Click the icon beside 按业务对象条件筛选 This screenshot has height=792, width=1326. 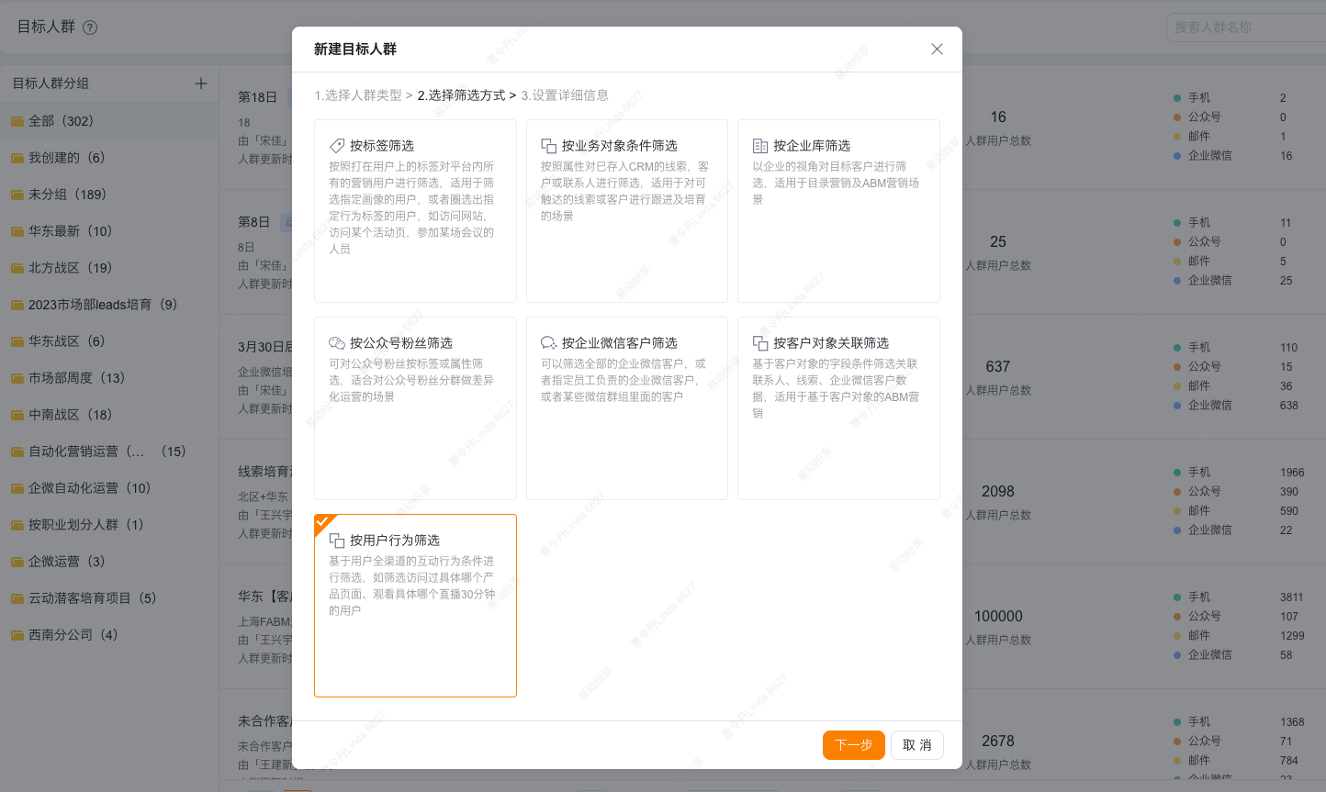[x=548, y=146]
